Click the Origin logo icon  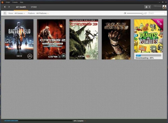pyautogui.click(x=2, y=2)
